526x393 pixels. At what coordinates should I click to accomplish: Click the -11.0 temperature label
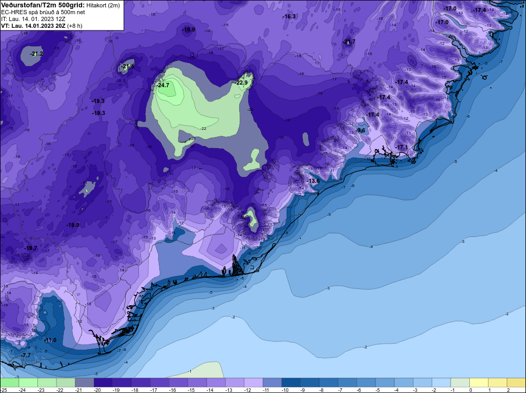click(x=50, y=340)
